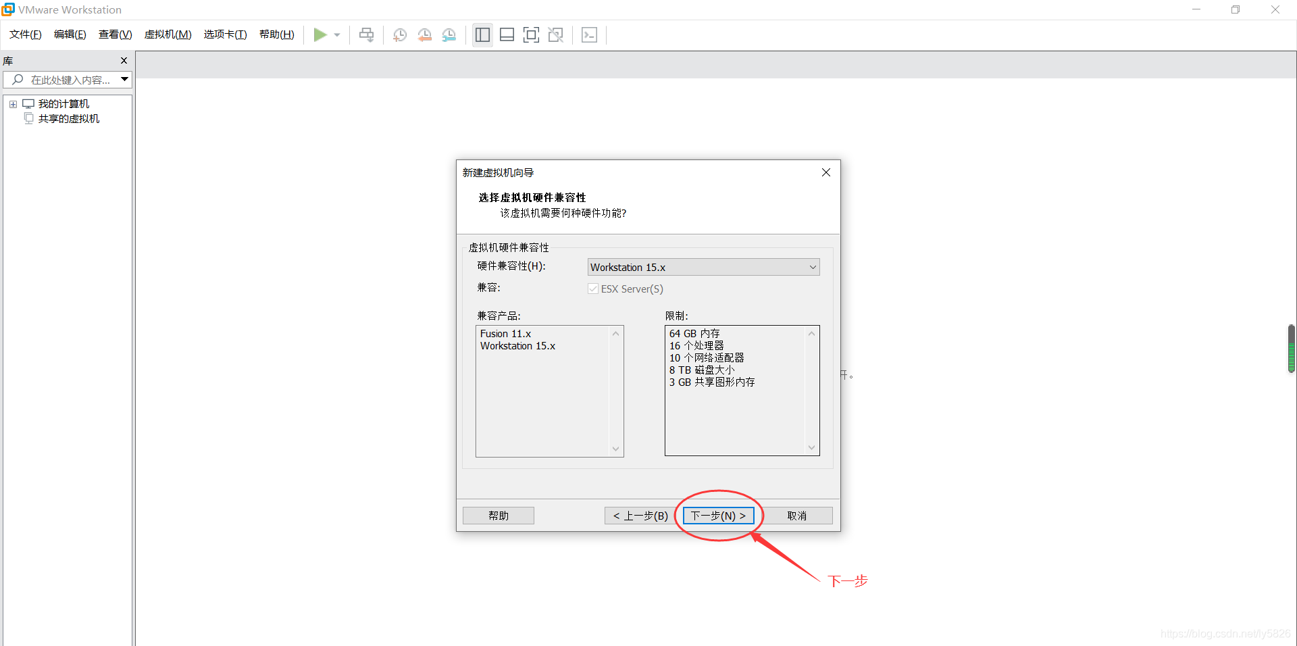Open the library search options dropdown arrow
This screenshot has width=1297, height=646.
[x=125, y=80]
